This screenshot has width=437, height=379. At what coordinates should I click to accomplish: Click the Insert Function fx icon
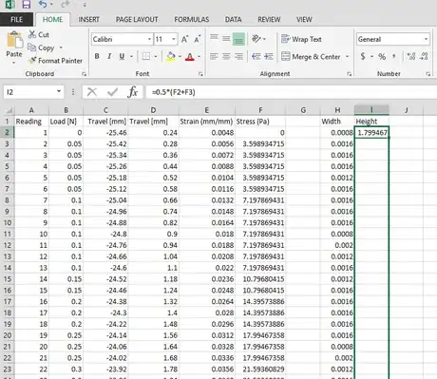click(x=133, y=92)
